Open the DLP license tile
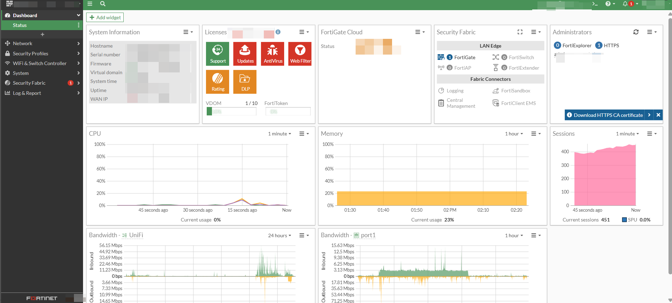Screen dimensions: 672x303 [245, 82]
